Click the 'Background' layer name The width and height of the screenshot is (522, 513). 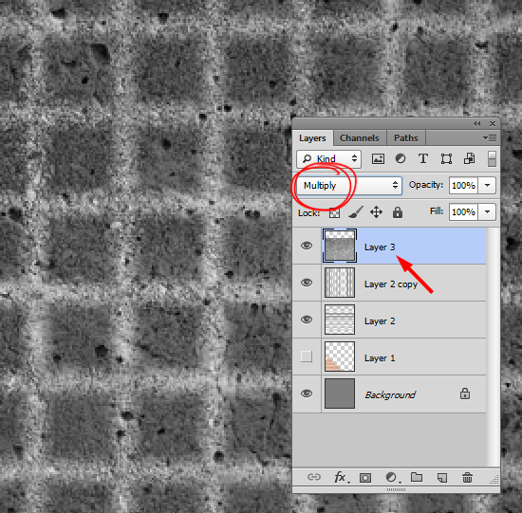(x=390, y=394)
